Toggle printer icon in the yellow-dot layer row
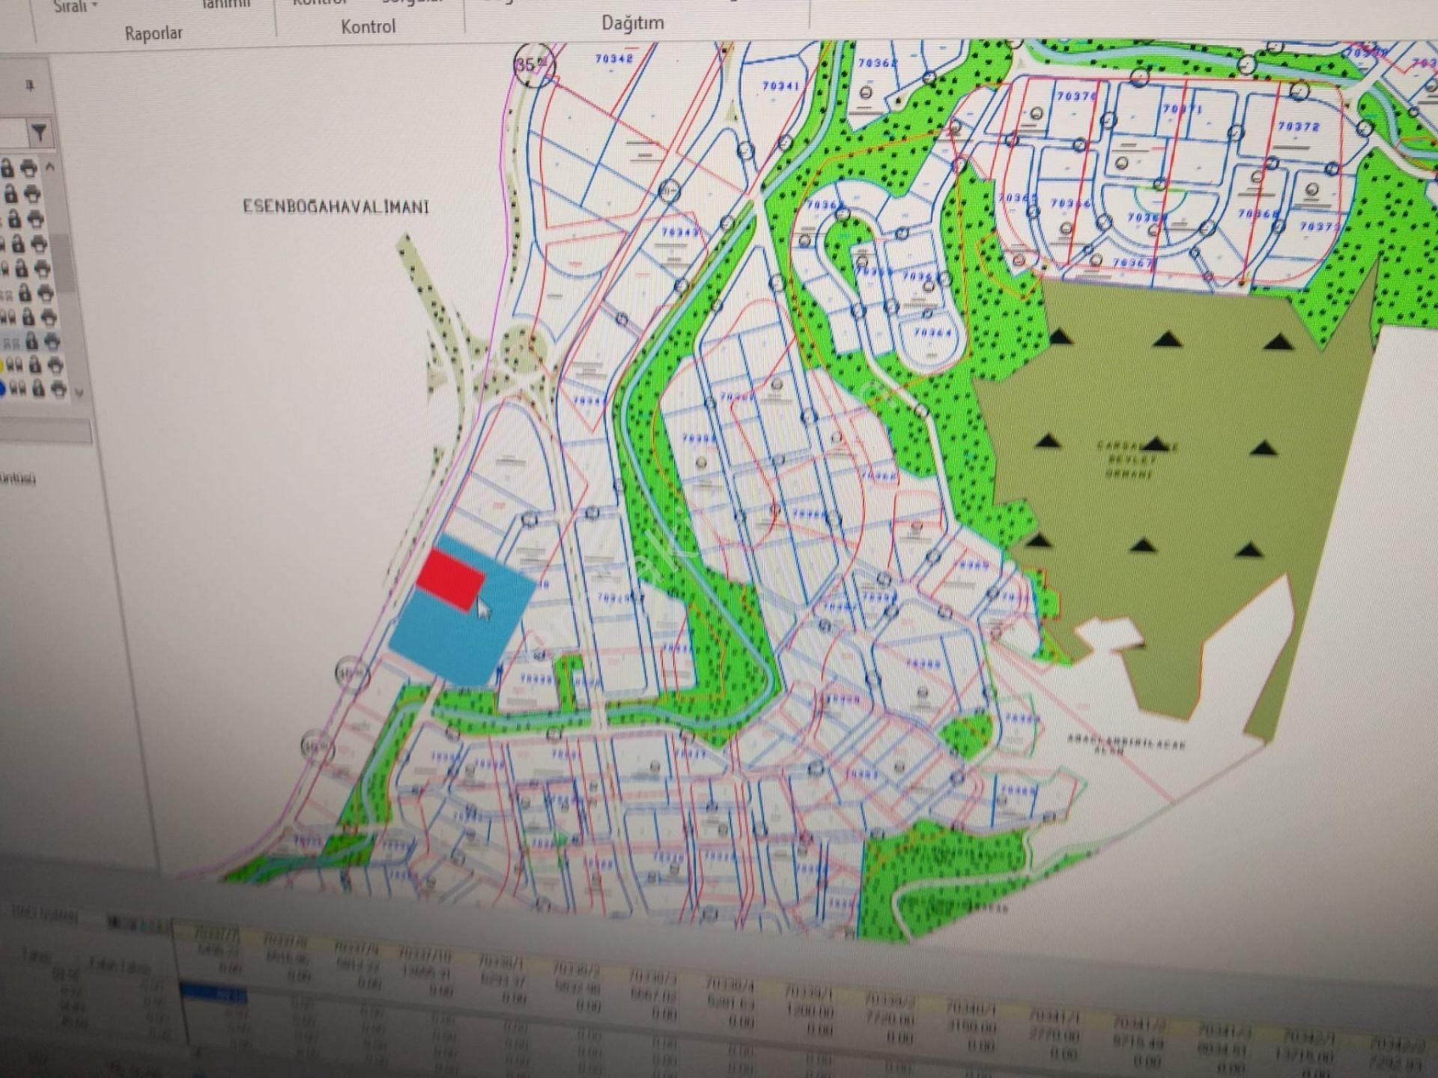 (55, 365)
